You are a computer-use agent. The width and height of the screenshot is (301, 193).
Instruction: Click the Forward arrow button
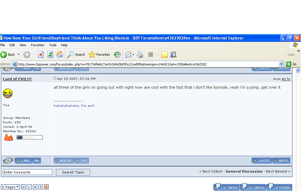point(27,55)
